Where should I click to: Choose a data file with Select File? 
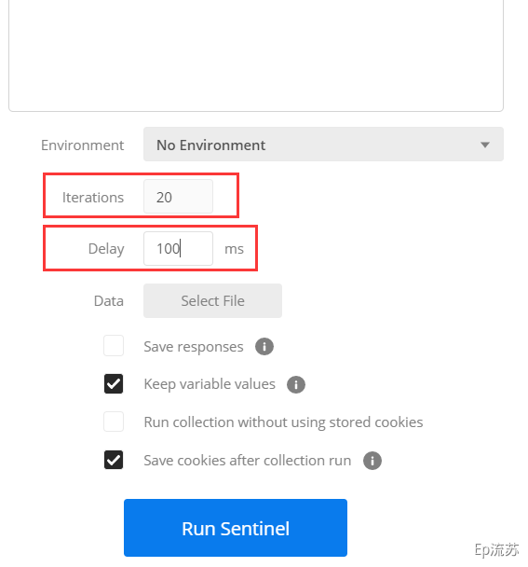pos(212,300)
